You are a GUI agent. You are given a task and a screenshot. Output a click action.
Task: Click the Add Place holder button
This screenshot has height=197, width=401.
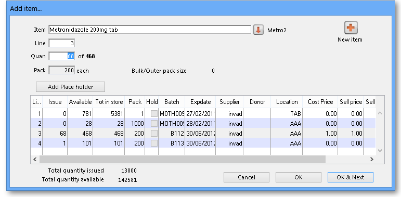click(x=70, y=87)
